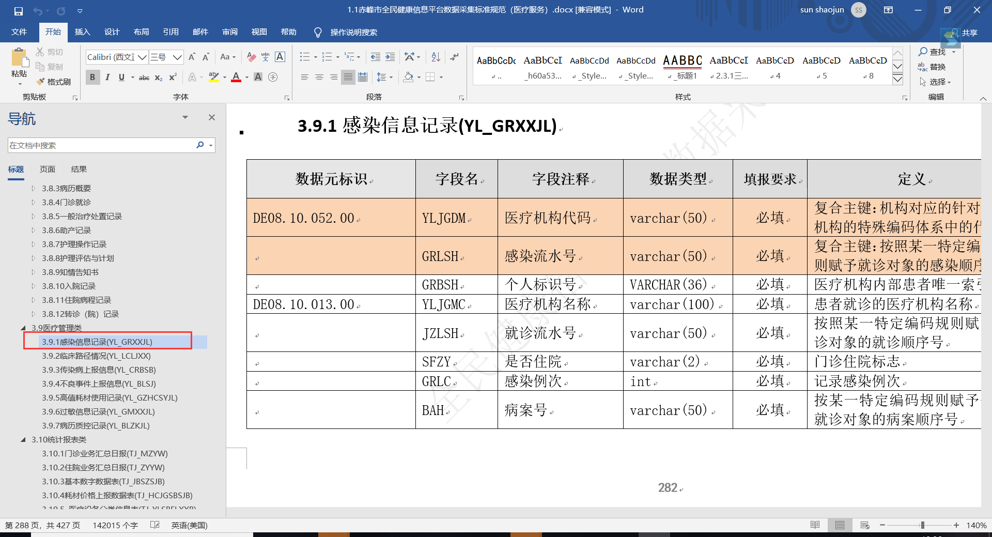Align text left
The height and width of the screenshot is (537, 992).
(x=305, y=77)
